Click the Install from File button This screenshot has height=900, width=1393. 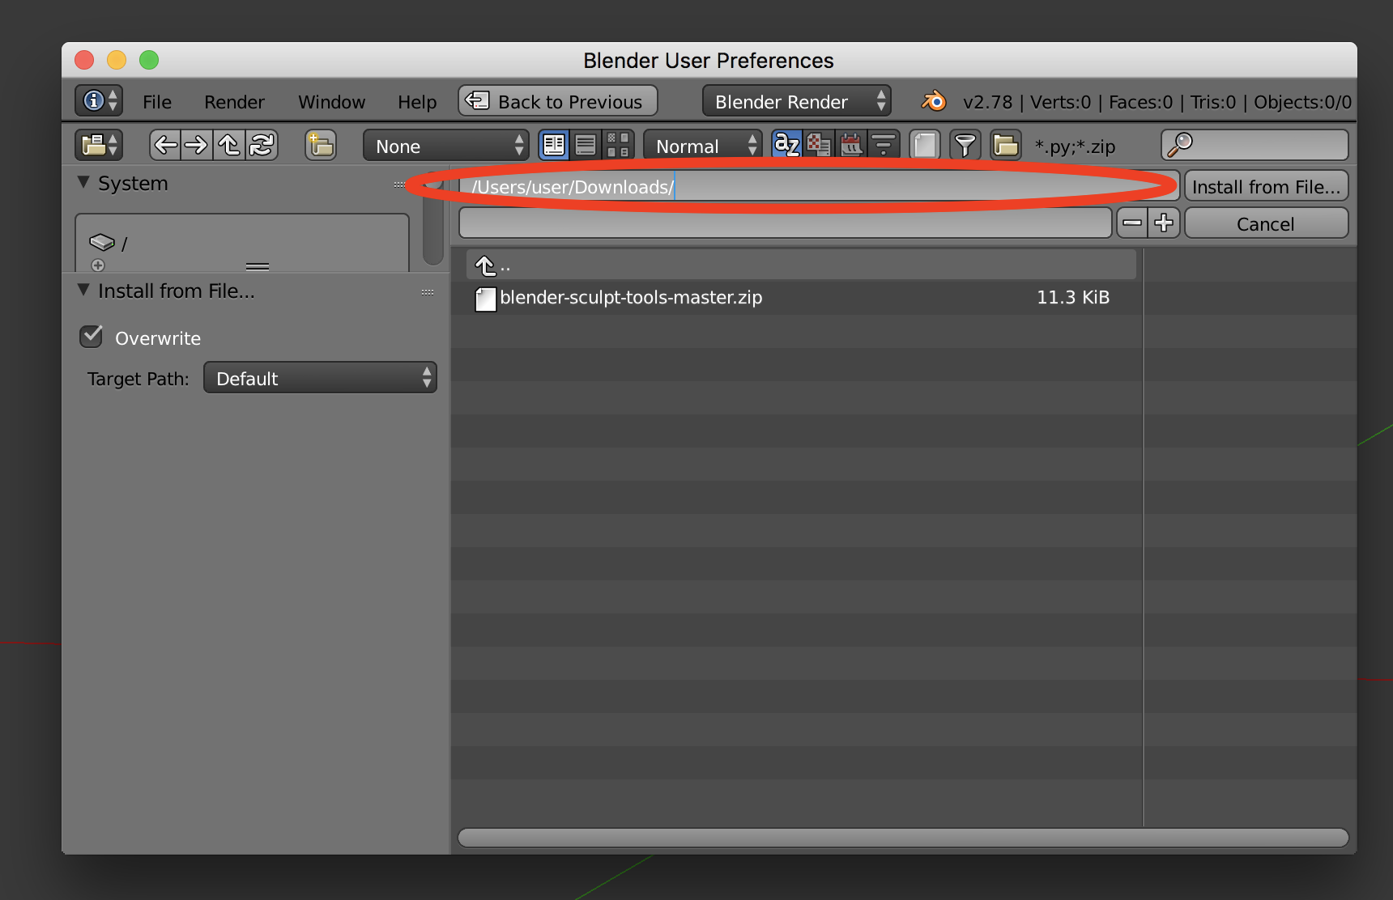click(x=1267, y=186)
